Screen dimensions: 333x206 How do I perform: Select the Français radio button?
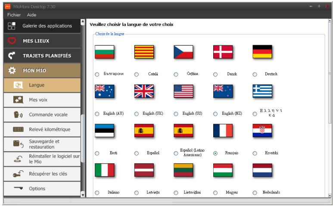(215, 153)
